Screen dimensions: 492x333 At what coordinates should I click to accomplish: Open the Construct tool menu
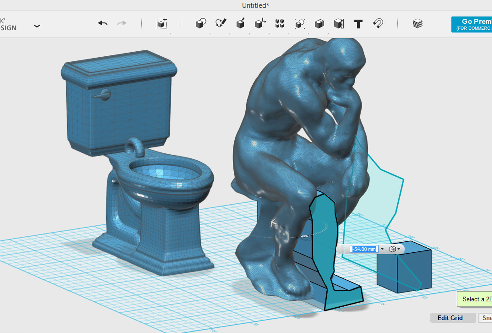click(240, 23)
